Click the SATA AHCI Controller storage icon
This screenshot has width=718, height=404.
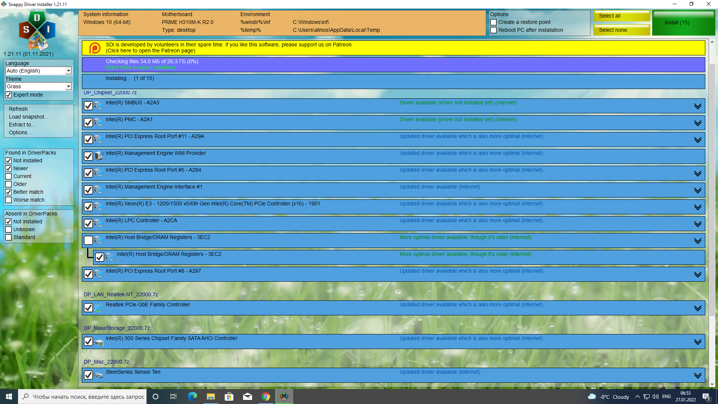(98, 342)
